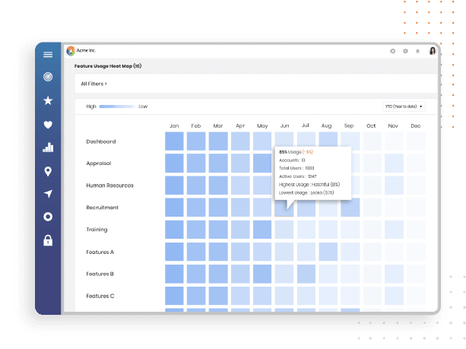The image size is (466, 349).
Task: Select the Dashboard cell for Jan
Action: point(174,141)
